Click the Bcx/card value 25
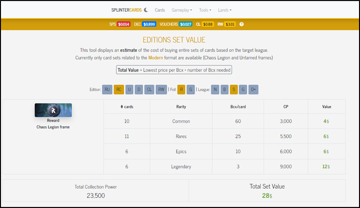The height and width of the screenshot is (208, 360). 238,136
